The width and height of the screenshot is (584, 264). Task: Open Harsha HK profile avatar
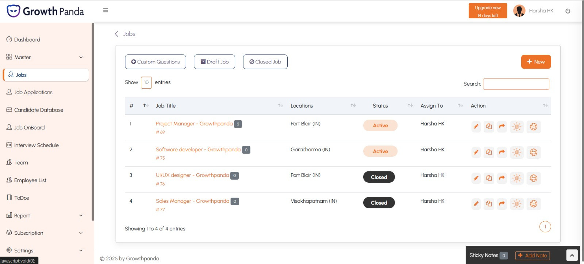(519, 11)
